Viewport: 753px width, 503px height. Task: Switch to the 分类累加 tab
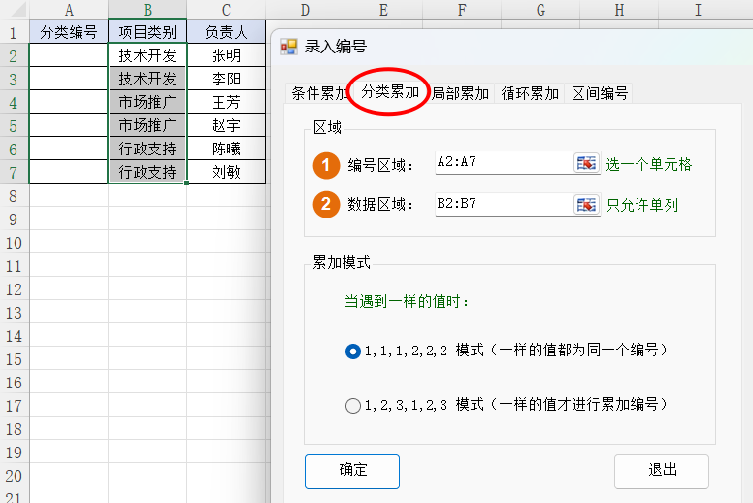tap(390, 91)
